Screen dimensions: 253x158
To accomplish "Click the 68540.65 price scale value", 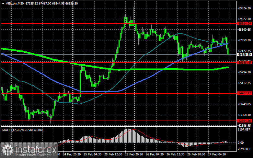I will pos(245,30).
